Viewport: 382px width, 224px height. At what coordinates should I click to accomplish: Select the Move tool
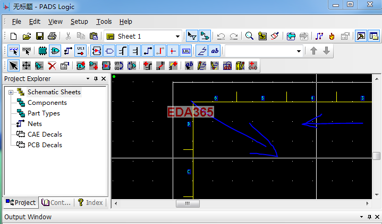27,66
